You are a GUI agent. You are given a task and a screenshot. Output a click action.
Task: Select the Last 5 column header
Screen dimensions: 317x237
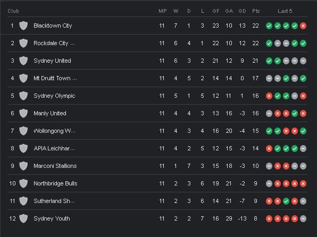pyautogui.click(x=285, y=11)
